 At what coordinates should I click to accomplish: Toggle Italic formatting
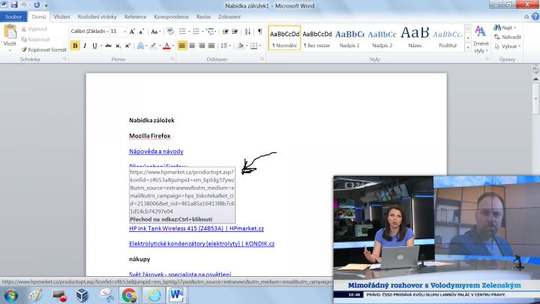point(85,46)
